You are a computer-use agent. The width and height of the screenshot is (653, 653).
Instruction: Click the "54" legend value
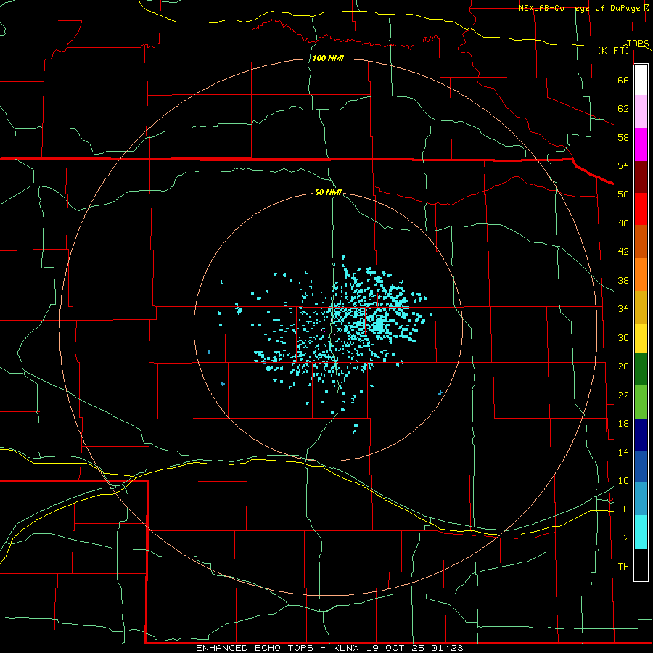(x=623, y=165)
